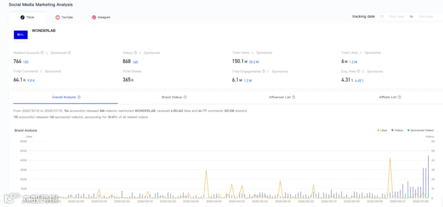Select the 764 related accounts value

click(x=17, y=61)
